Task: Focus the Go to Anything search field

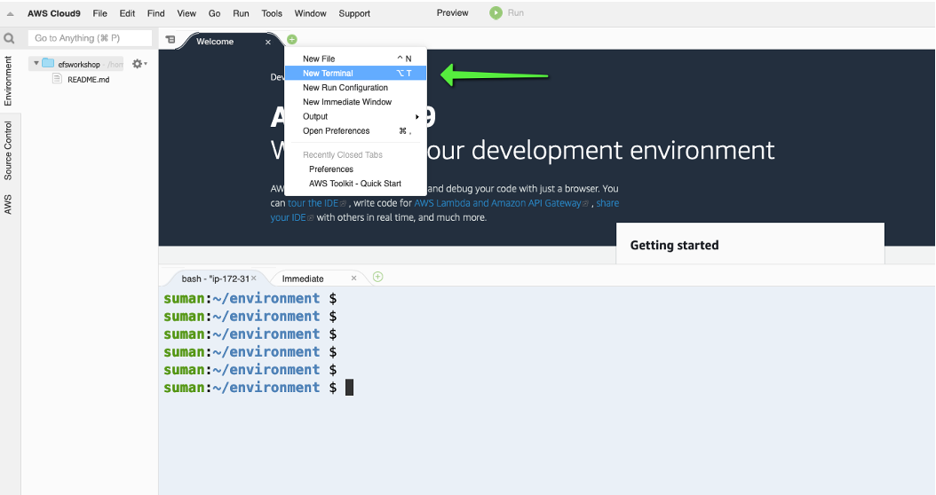Action: tap(91, 38)
